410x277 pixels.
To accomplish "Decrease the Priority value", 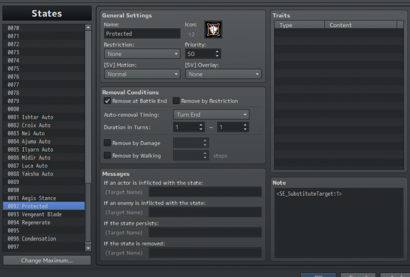I will pyautogui.click(x=217, y=56).
